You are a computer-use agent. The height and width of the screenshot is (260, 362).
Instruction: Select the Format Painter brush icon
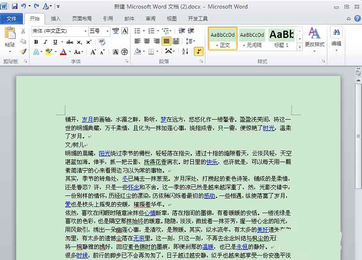click(x=23, y=52)
